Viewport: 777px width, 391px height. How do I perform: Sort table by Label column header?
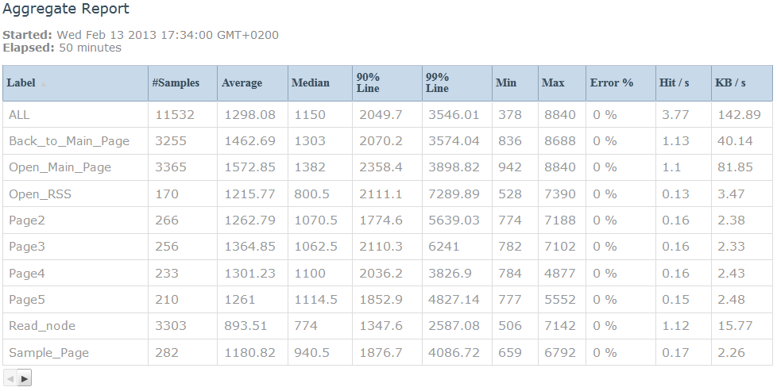click(75, 83)
